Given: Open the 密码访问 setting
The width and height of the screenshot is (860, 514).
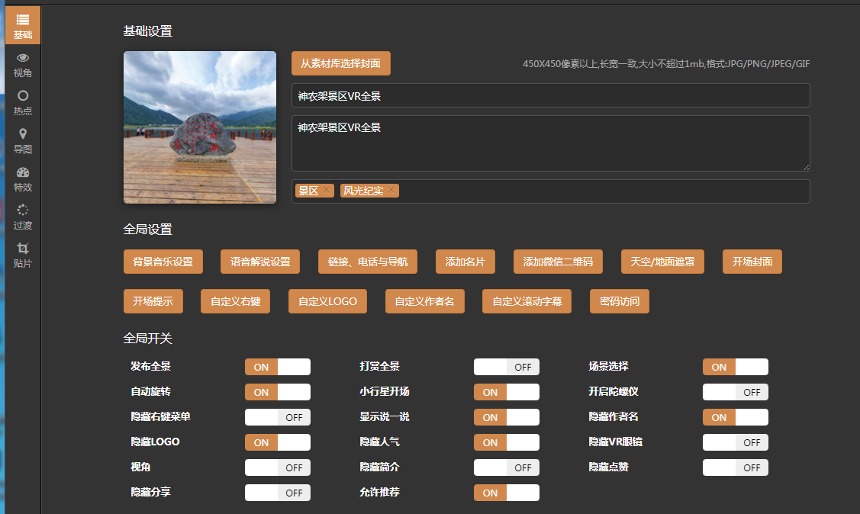Looking at the screenshot, I should pos(619,301).
